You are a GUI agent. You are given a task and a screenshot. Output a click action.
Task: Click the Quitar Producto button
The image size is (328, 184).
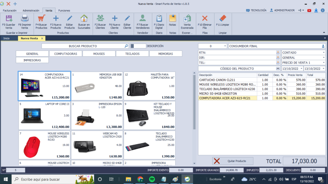pos(233,161)
